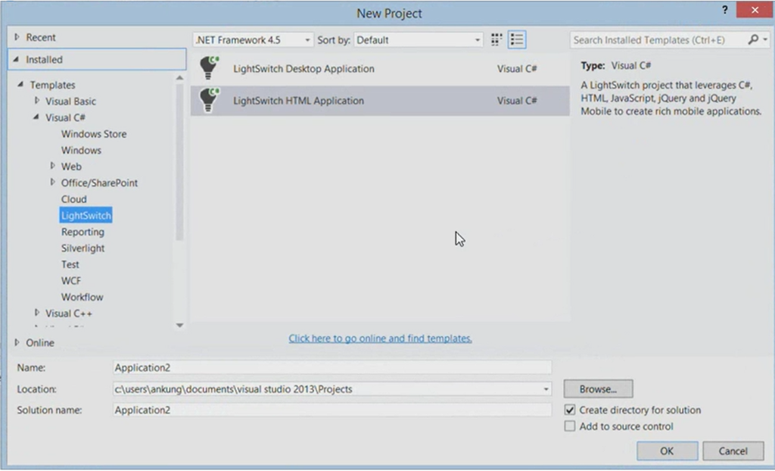Open the Location path dropdown

pyautogui.click(x=546, y=389)
